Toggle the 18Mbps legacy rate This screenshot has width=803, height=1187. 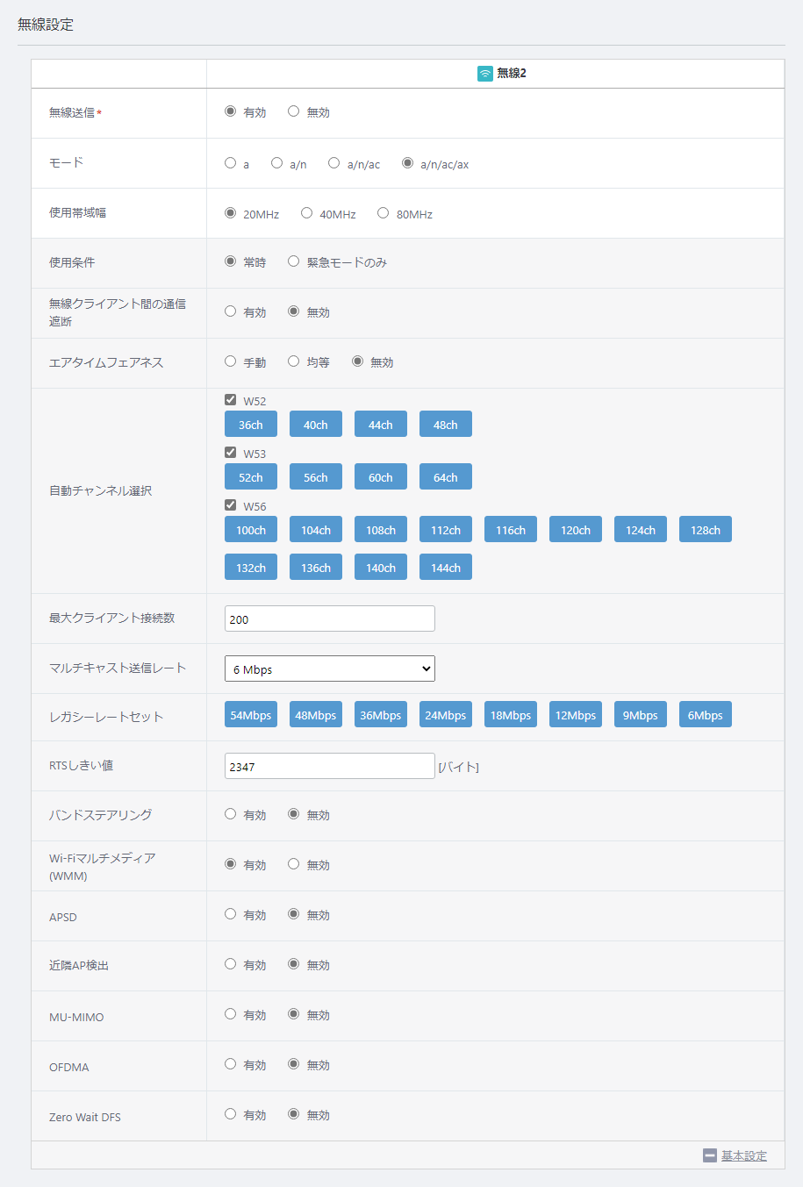511,715
